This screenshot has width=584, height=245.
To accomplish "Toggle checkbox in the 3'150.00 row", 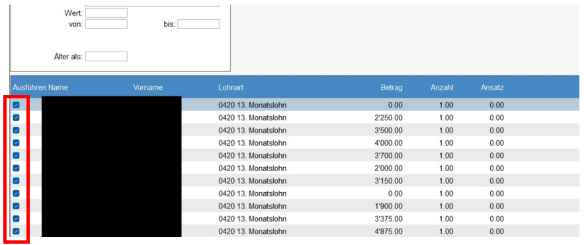I will click(16, 181).
